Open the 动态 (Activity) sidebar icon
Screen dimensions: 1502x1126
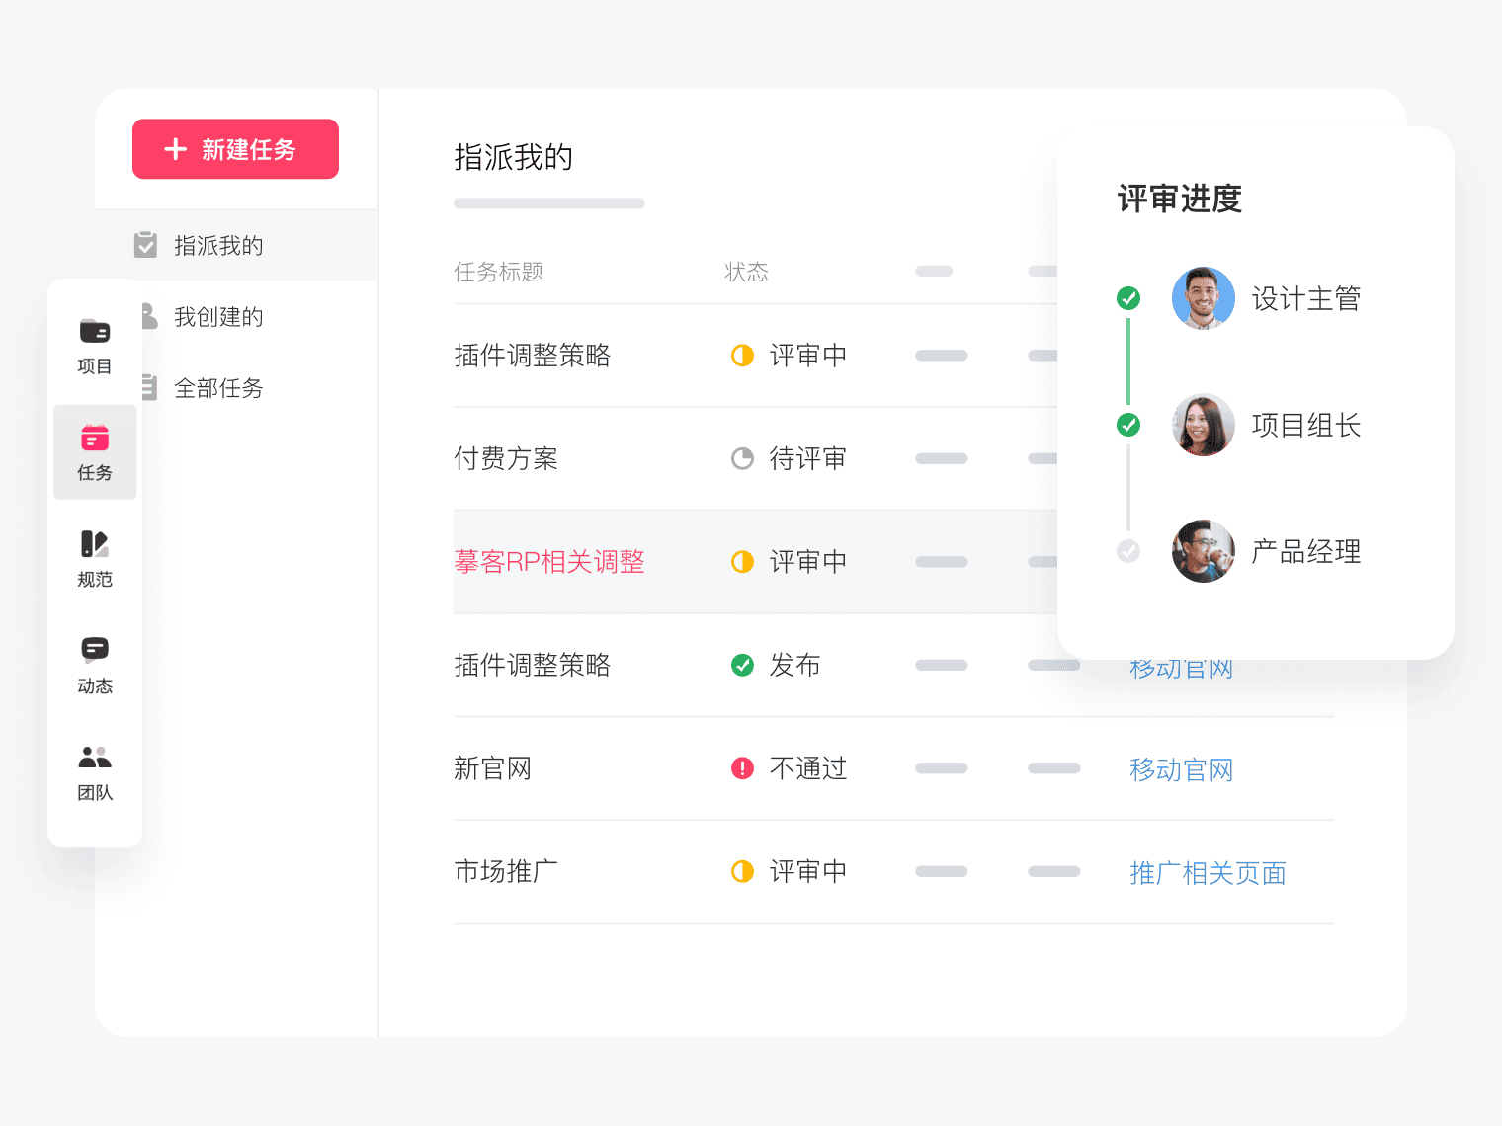pyautogui.click(x=95, y=665)
